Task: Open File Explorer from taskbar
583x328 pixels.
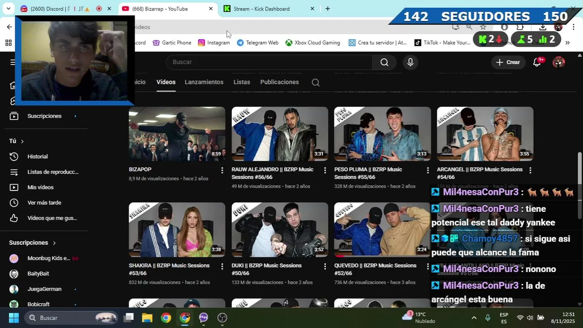Action: point(147,318)
